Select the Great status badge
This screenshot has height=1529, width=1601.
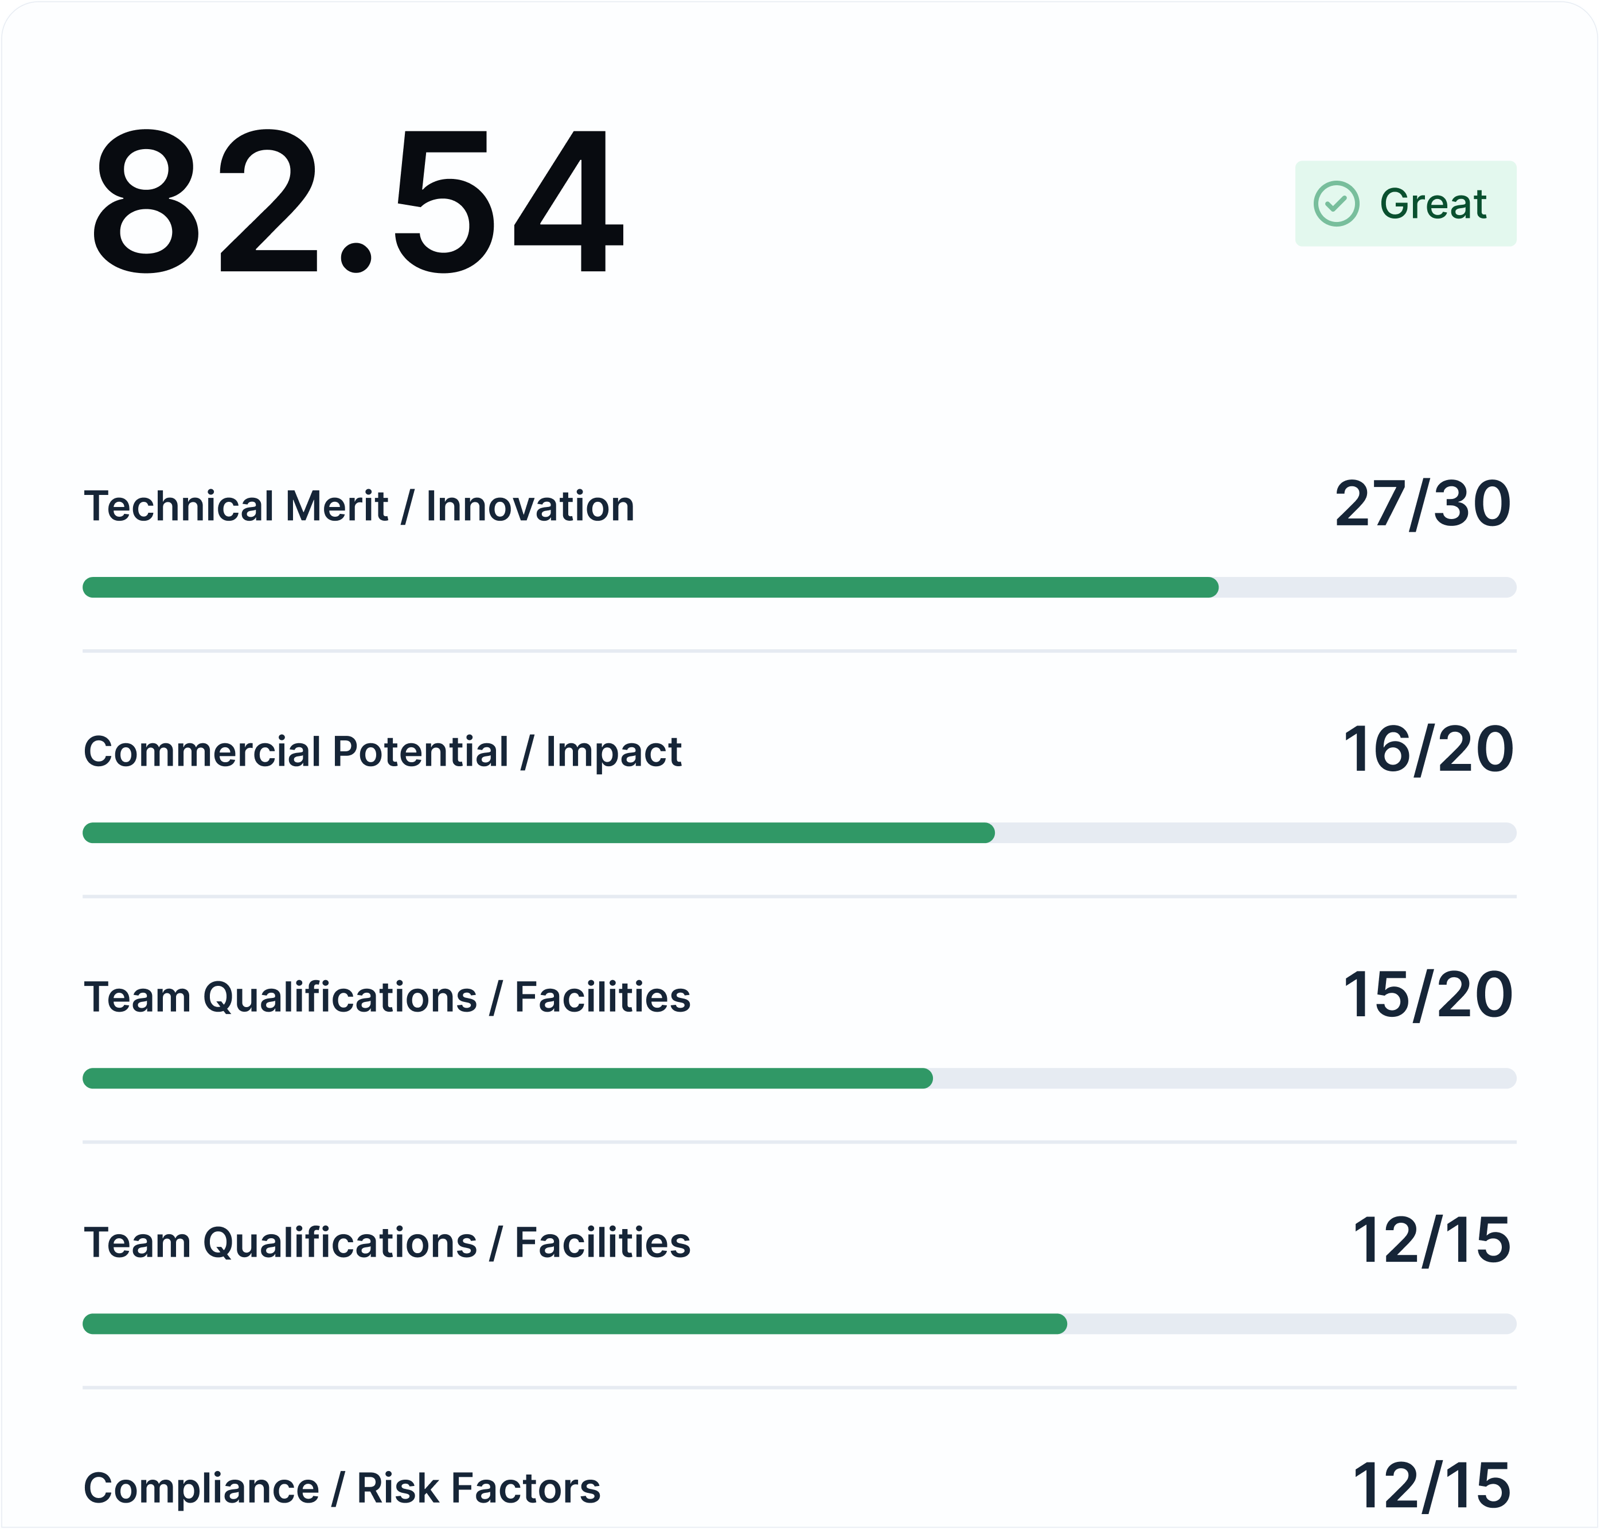[1406, 204]
